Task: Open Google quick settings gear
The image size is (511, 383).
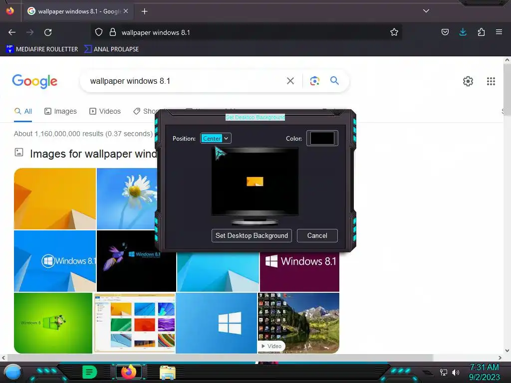Action: click(x=468, y=81)
